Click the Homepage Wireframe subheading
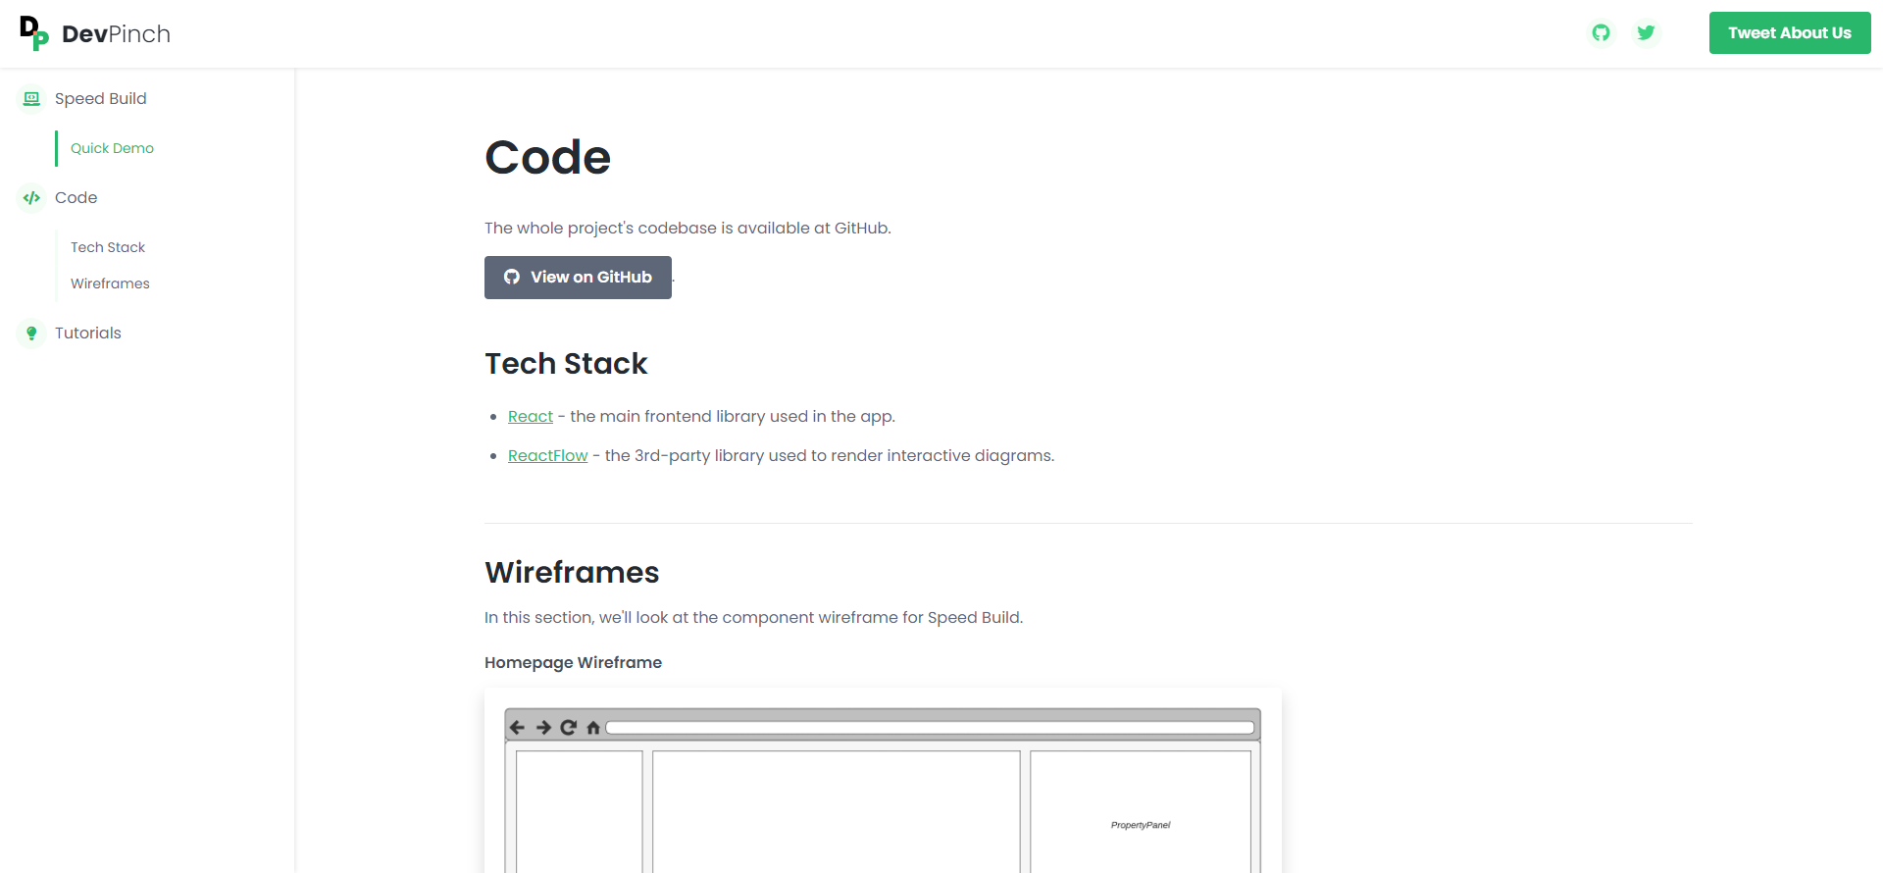 click(573, 662)
